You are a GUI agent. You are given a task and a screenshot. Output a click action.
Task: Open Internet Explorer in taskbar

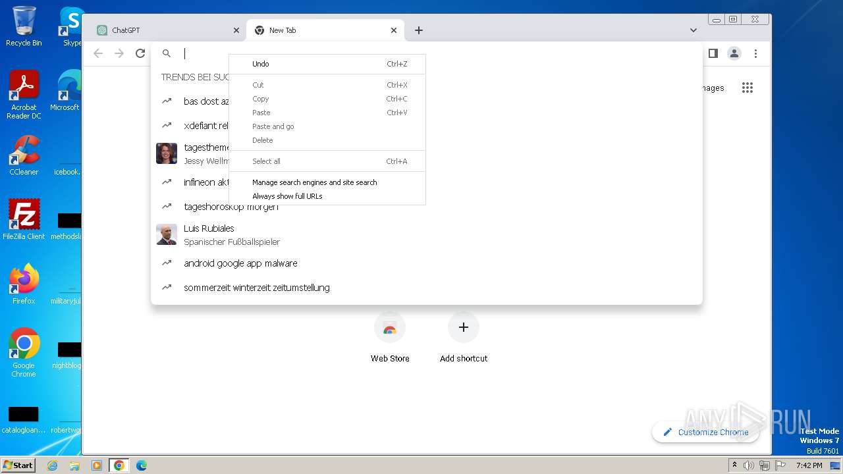53,465
